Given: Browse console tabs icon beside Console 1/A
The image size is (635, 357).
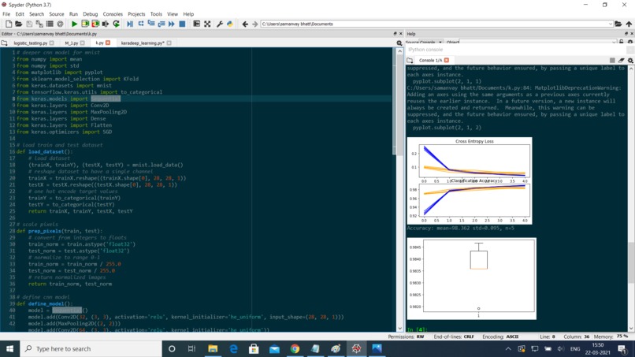Looking at the screenshot, I should pos(410,61).
